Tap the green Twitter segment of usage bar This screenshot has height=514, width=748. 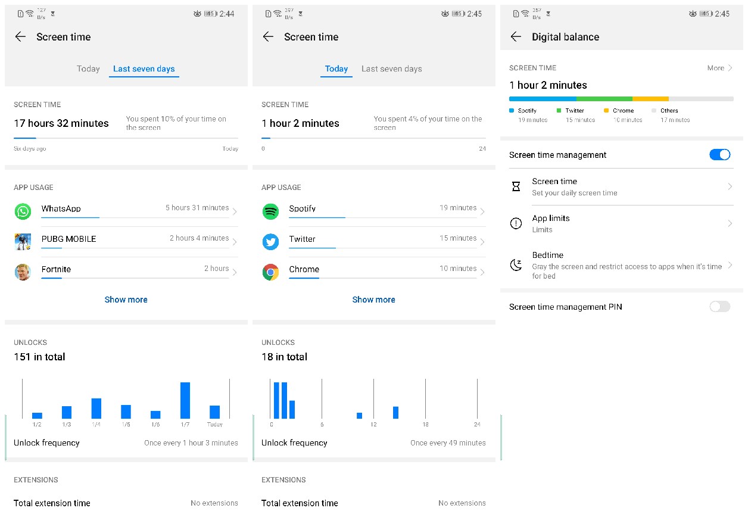point(604,99)
